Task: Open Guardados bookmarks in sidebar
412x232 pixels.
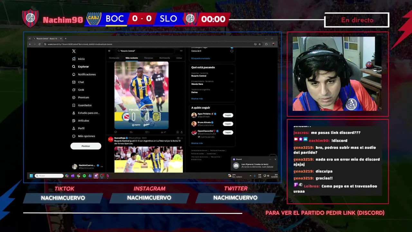Action: click(82, 105)
